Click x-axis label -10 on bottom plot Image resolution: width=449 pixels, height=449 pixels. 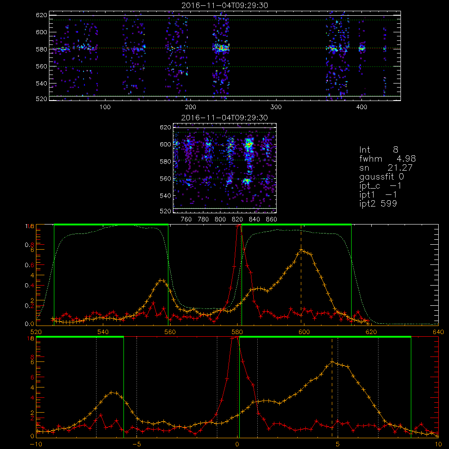point(36,444)
